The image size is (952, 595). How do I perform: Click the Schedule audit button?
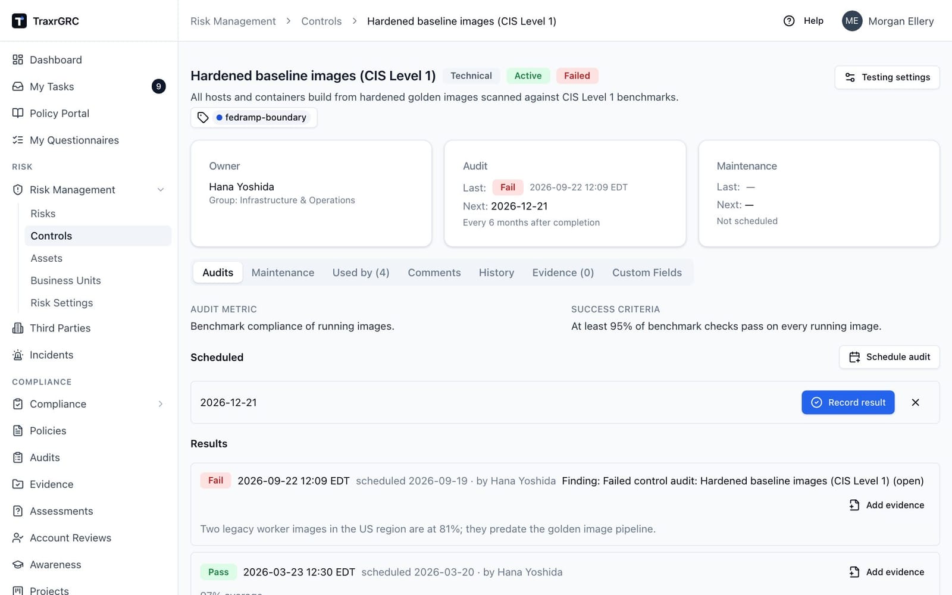[x=890, y=357]
